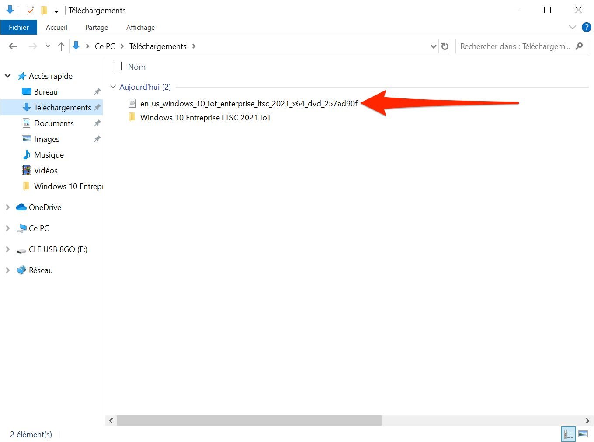Screen dimensions: 594x442
Task: Open the Fichier menu
Action: (19, 27)
